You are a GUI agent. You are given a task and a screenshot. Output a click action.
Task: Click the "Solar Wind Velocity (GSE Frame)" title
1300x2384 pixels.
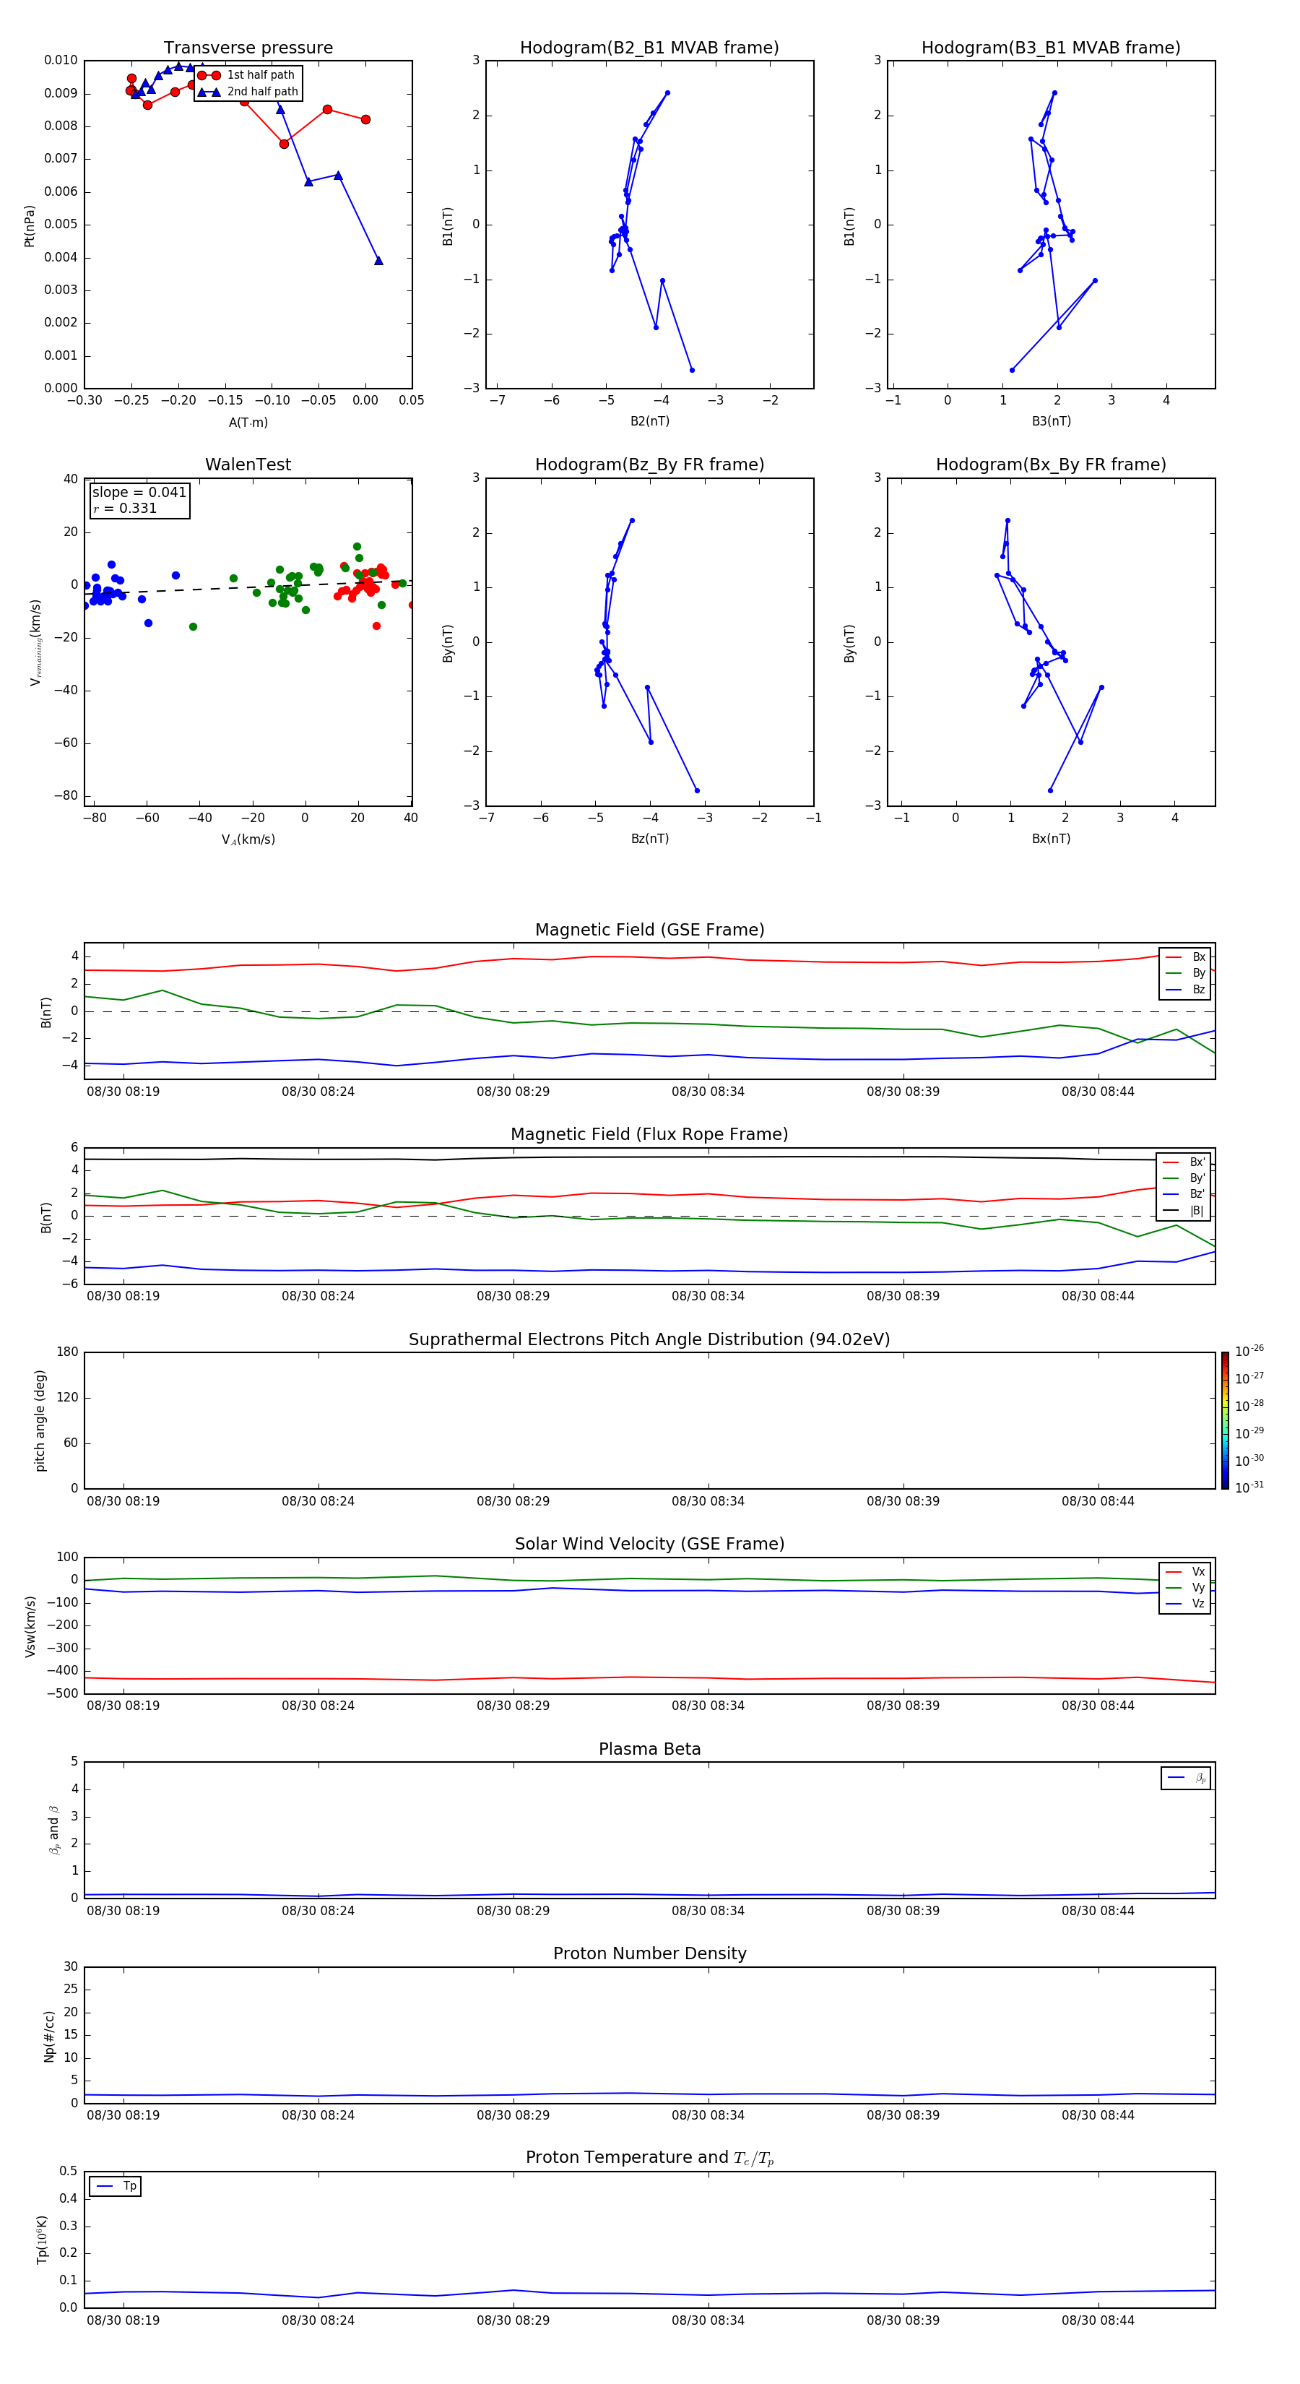pyautogui.click(x=649, y=1544)
